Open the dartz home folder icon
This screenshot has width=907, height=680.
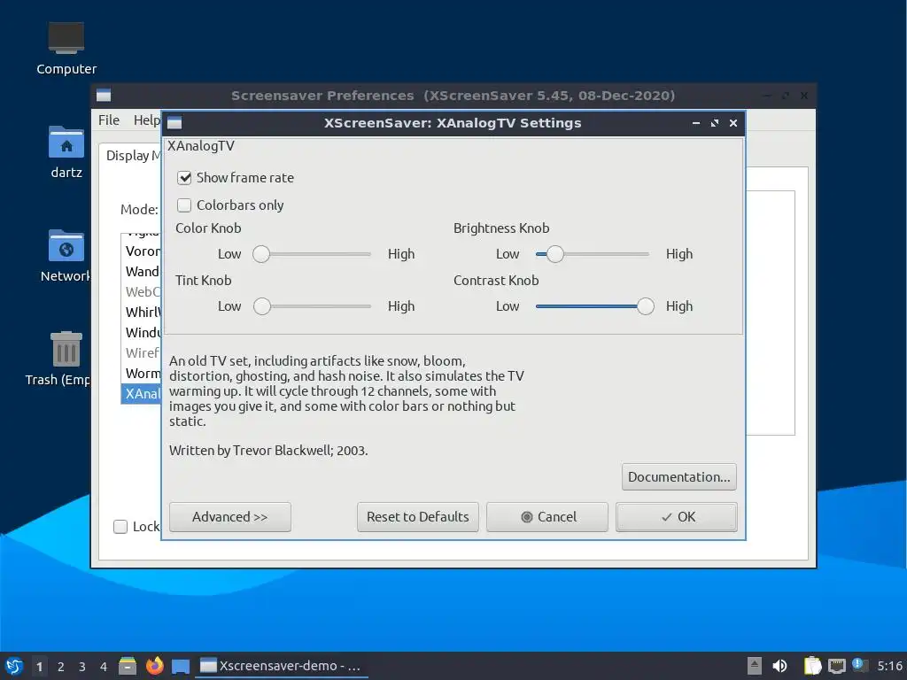[x=66, y=152]
